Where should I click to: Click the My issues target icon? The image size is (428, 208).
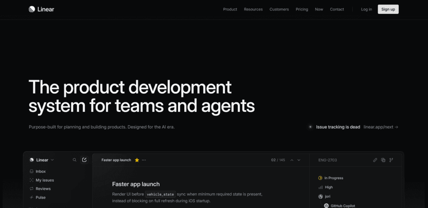31,180
